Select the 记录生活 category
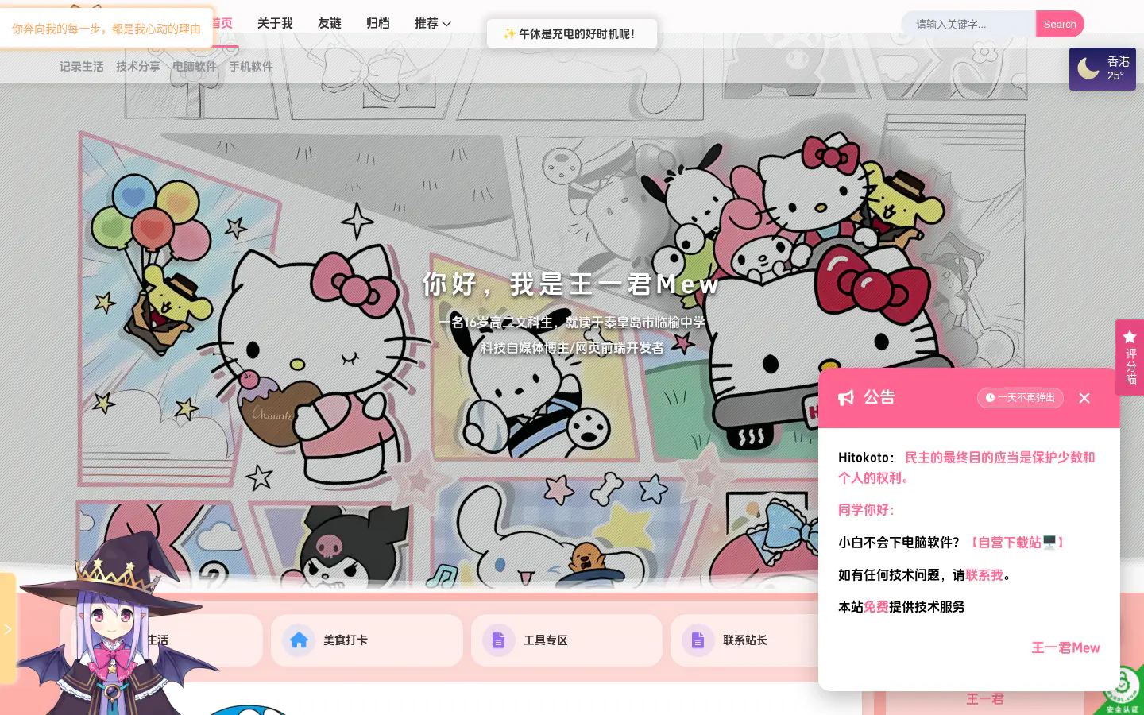 pos(82,67)
